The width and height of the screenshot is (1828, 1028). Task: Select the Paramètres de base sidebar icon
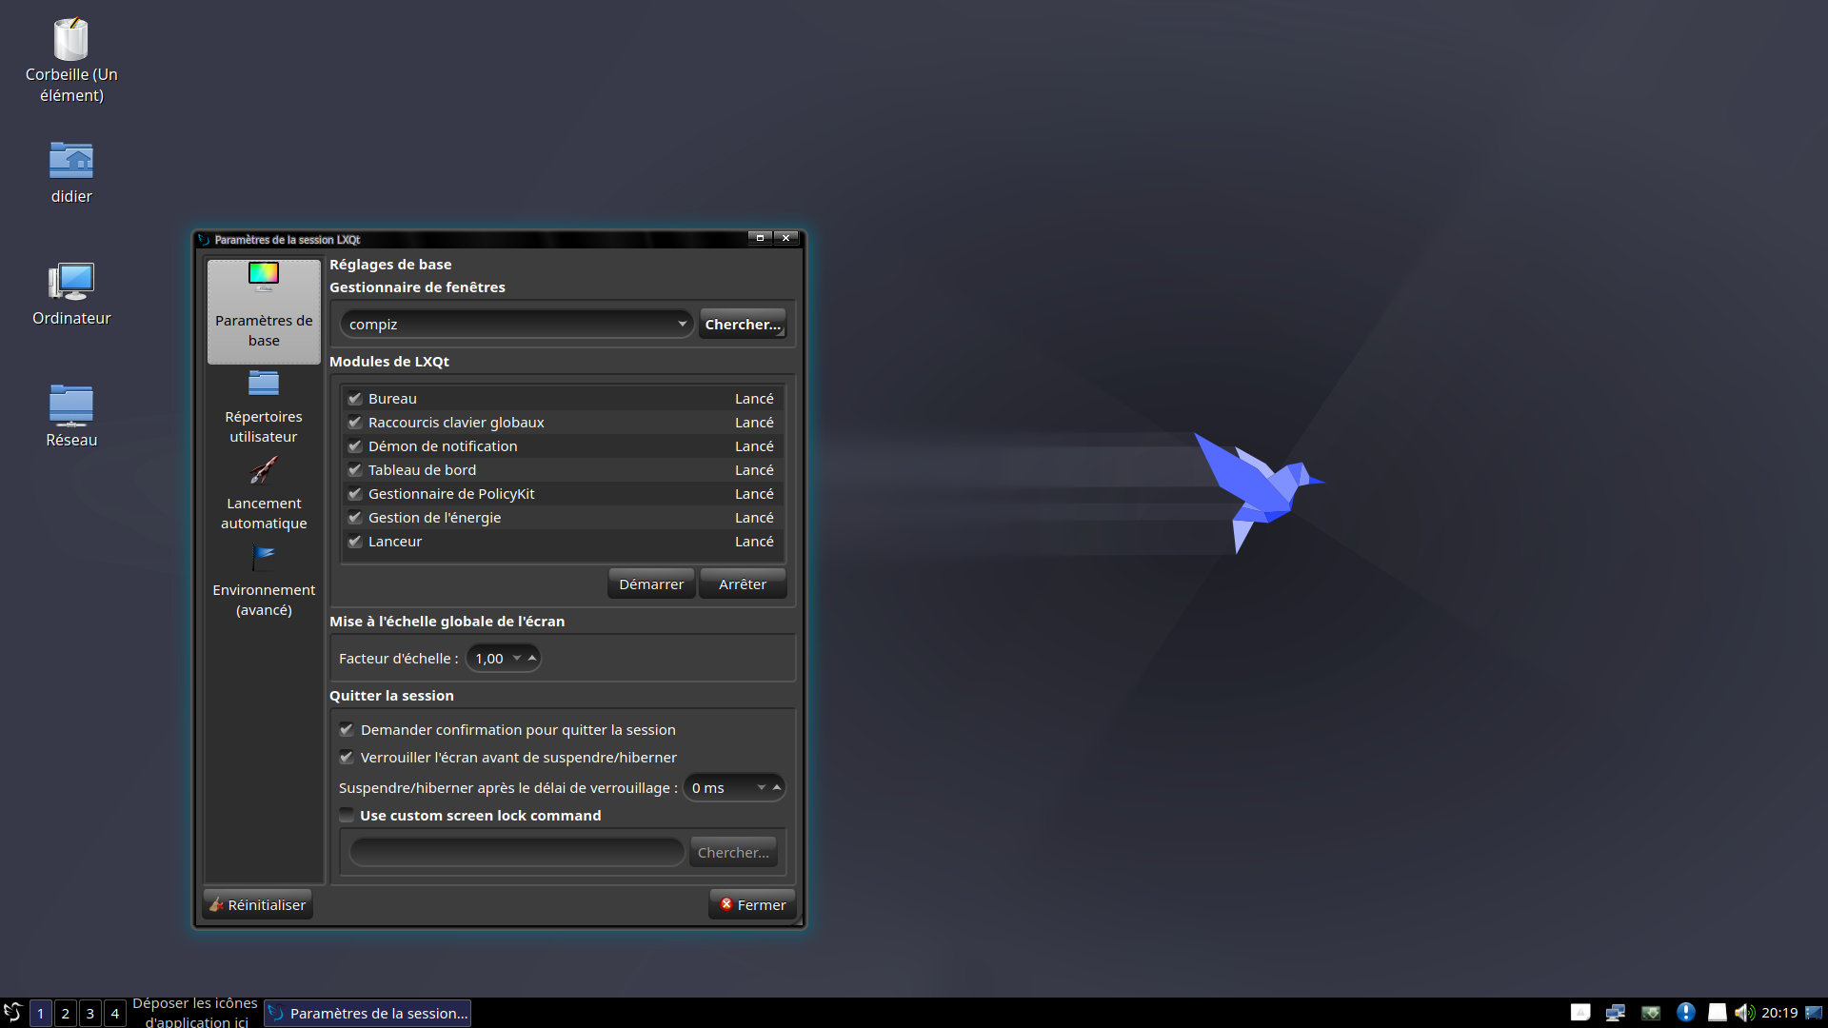point(263,309)
